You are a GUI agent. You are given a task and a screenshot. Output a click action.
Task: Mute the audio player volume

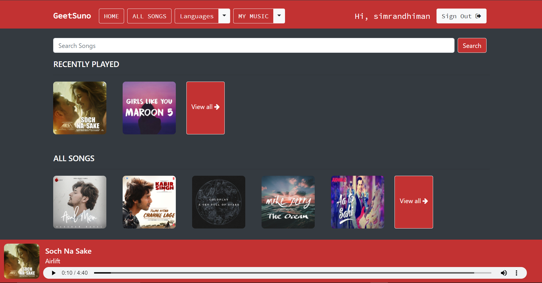point(504,273)
